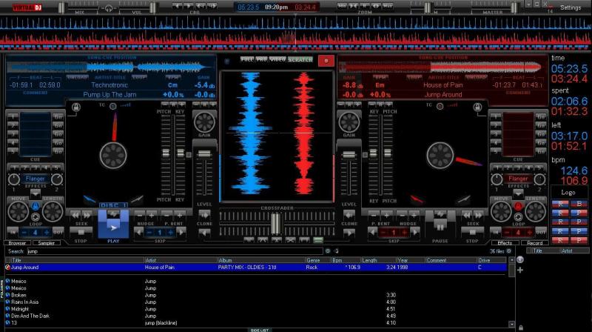This screenshot has width=592, height=332.
Task: Select Jump Around row in browser list
Action: 255,268
